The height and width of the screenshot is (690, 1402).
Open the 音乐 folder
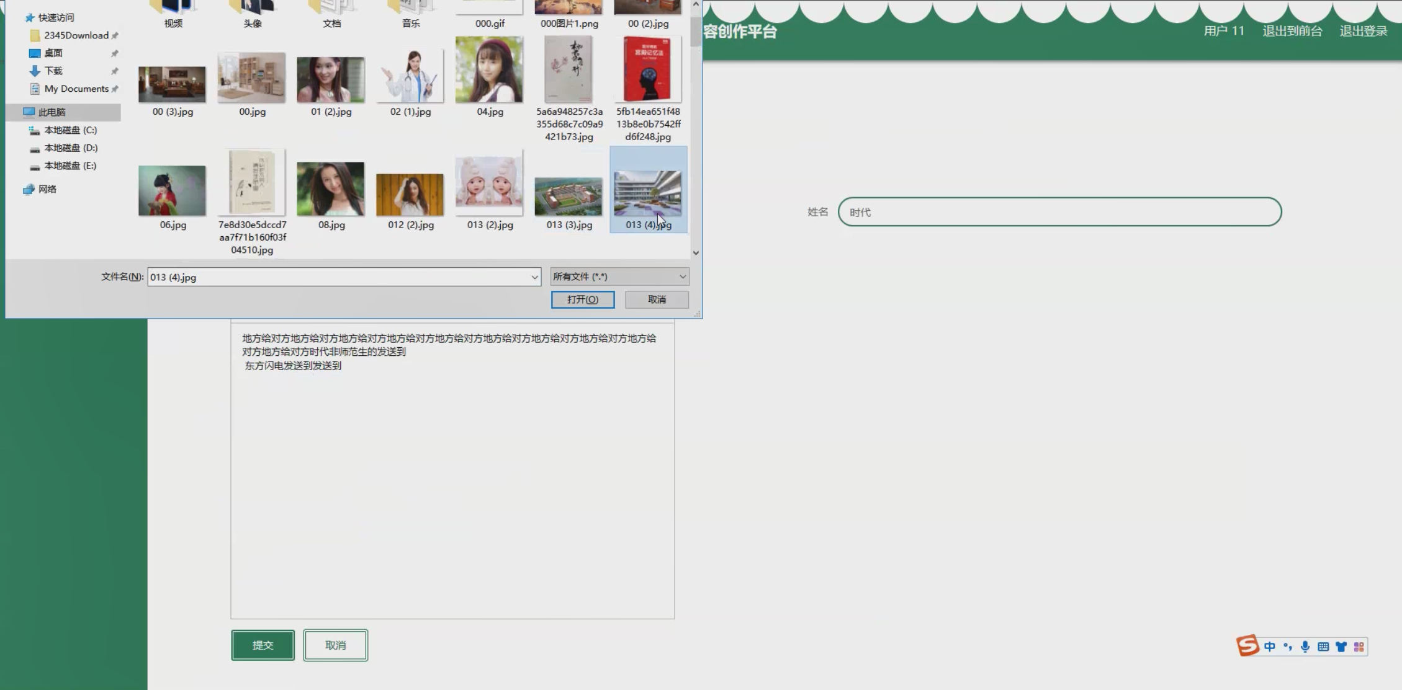pyautogui.click(x=410, y=15)
